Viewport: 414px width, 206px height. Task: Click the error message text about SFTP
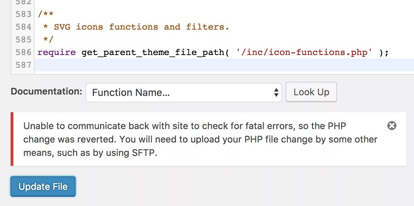coord(200,139)
